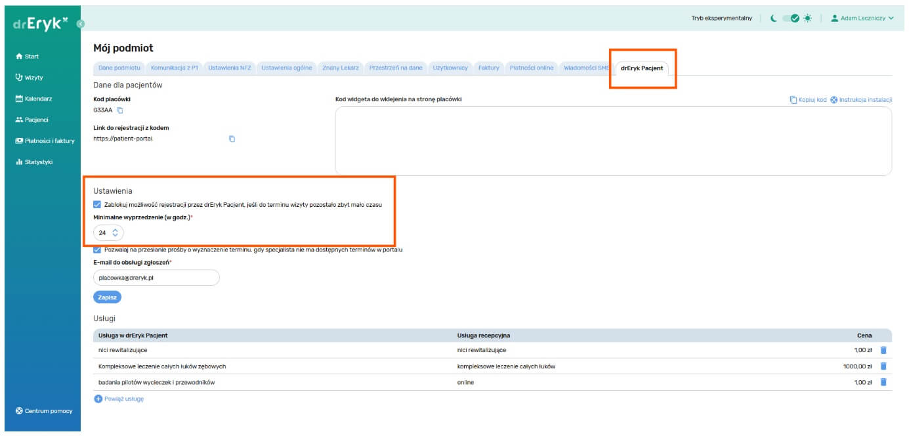This screenshot has height=436, width=909.
Task: Delete the Kompleksowe leczenie całych łuków row
Action: coord(883,366)
